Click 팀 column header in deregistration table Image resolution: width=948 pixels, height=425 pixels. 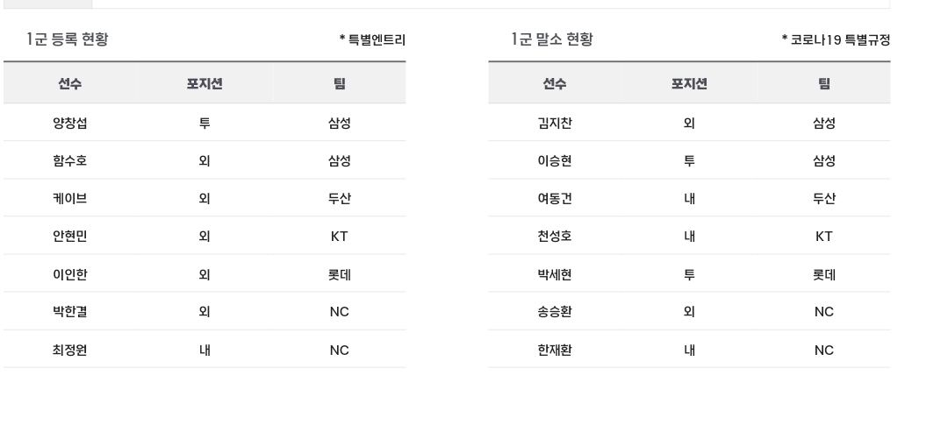coord(824,84)
